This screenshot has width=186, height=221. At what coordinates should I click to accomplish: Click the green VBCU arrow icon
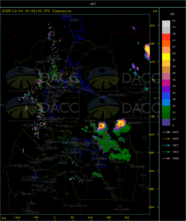(166, 152)
